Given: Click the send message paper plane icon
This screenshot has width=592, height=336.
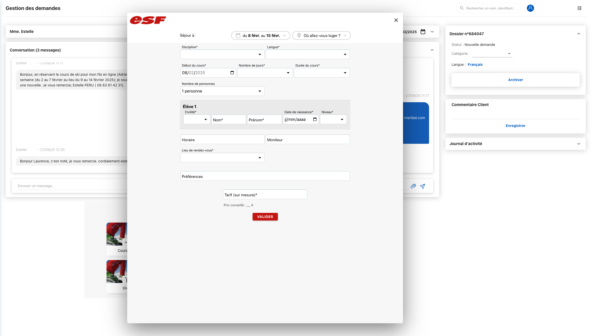Looking at the screenshot, I should [422, 186].
